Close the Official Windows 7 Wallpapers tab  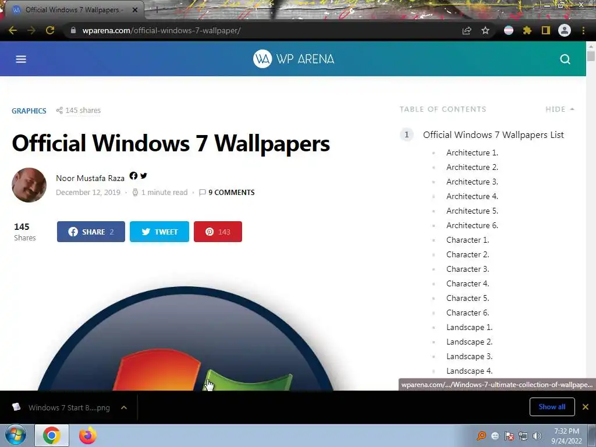pos(135,10)
